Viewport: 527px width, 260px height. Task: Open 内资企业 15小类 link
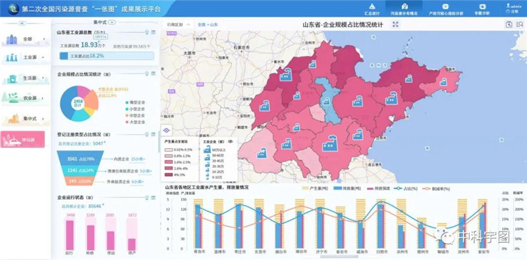click(138, 159)
